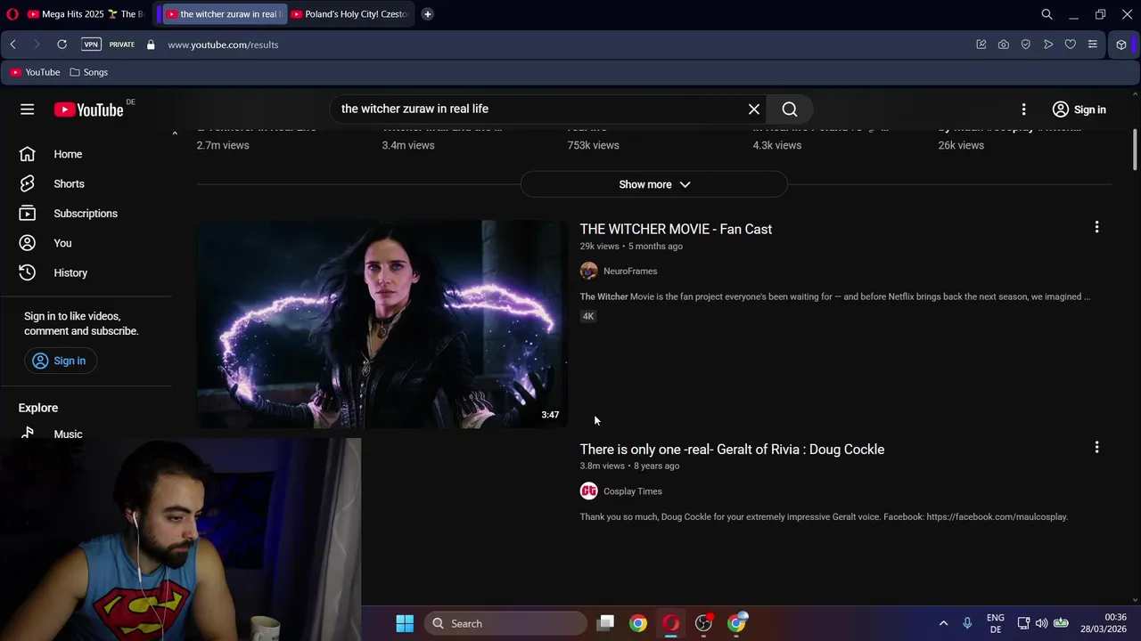Bookmark the page with the heart icon
1141x641 pixels.
click(x=1071, y=45)
